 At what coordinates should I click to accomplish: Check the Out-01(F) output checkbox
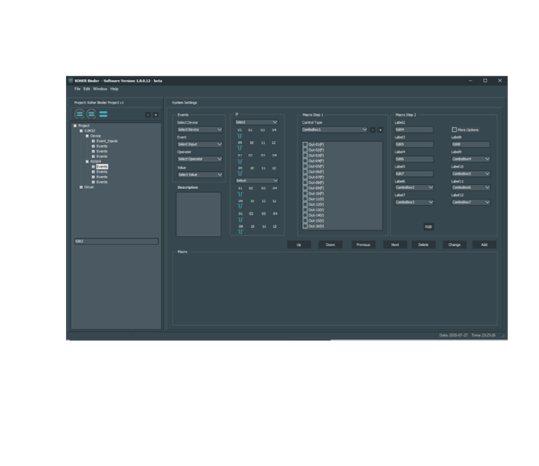pyautogui.click(x=305, y=145)
